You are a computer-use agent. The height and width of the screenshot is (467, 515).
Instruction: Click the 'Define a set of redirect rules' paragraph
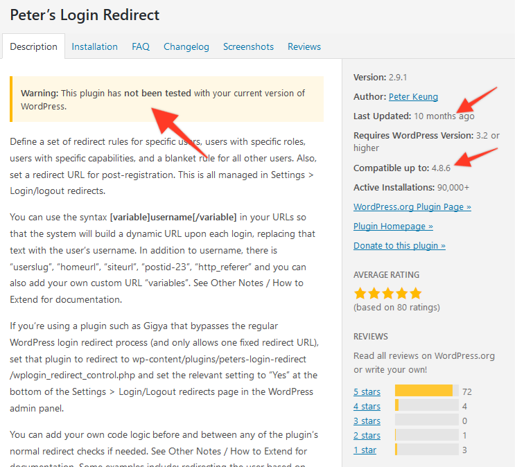[x=164, y=166]
